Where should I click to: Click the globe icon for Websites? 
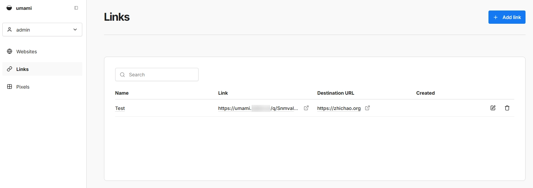pos(10,51)
